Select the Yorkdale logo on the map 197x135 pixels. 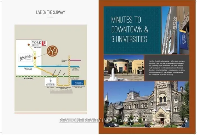point(26,58)
